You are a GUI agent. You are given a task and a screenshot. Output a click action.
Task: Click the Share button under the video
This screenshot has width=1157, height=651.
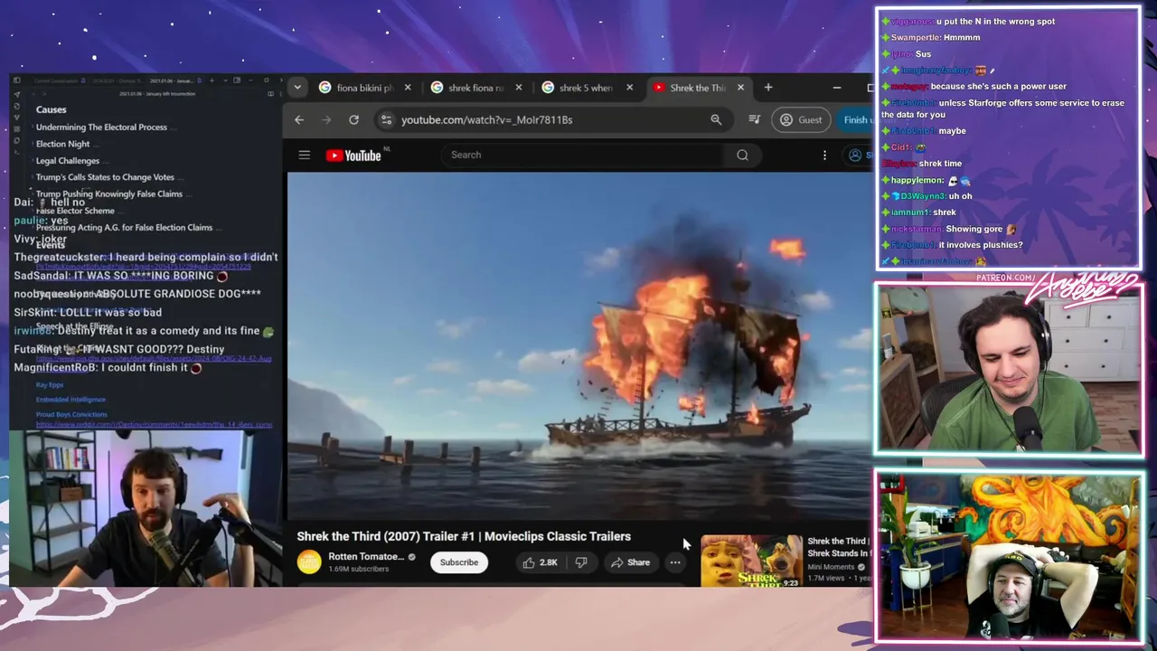point(630,562)
